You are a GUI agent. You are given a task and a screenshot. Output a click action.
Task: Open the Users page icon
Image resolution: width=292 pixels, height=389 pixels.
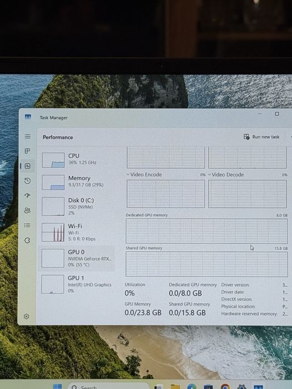[27, 211]
